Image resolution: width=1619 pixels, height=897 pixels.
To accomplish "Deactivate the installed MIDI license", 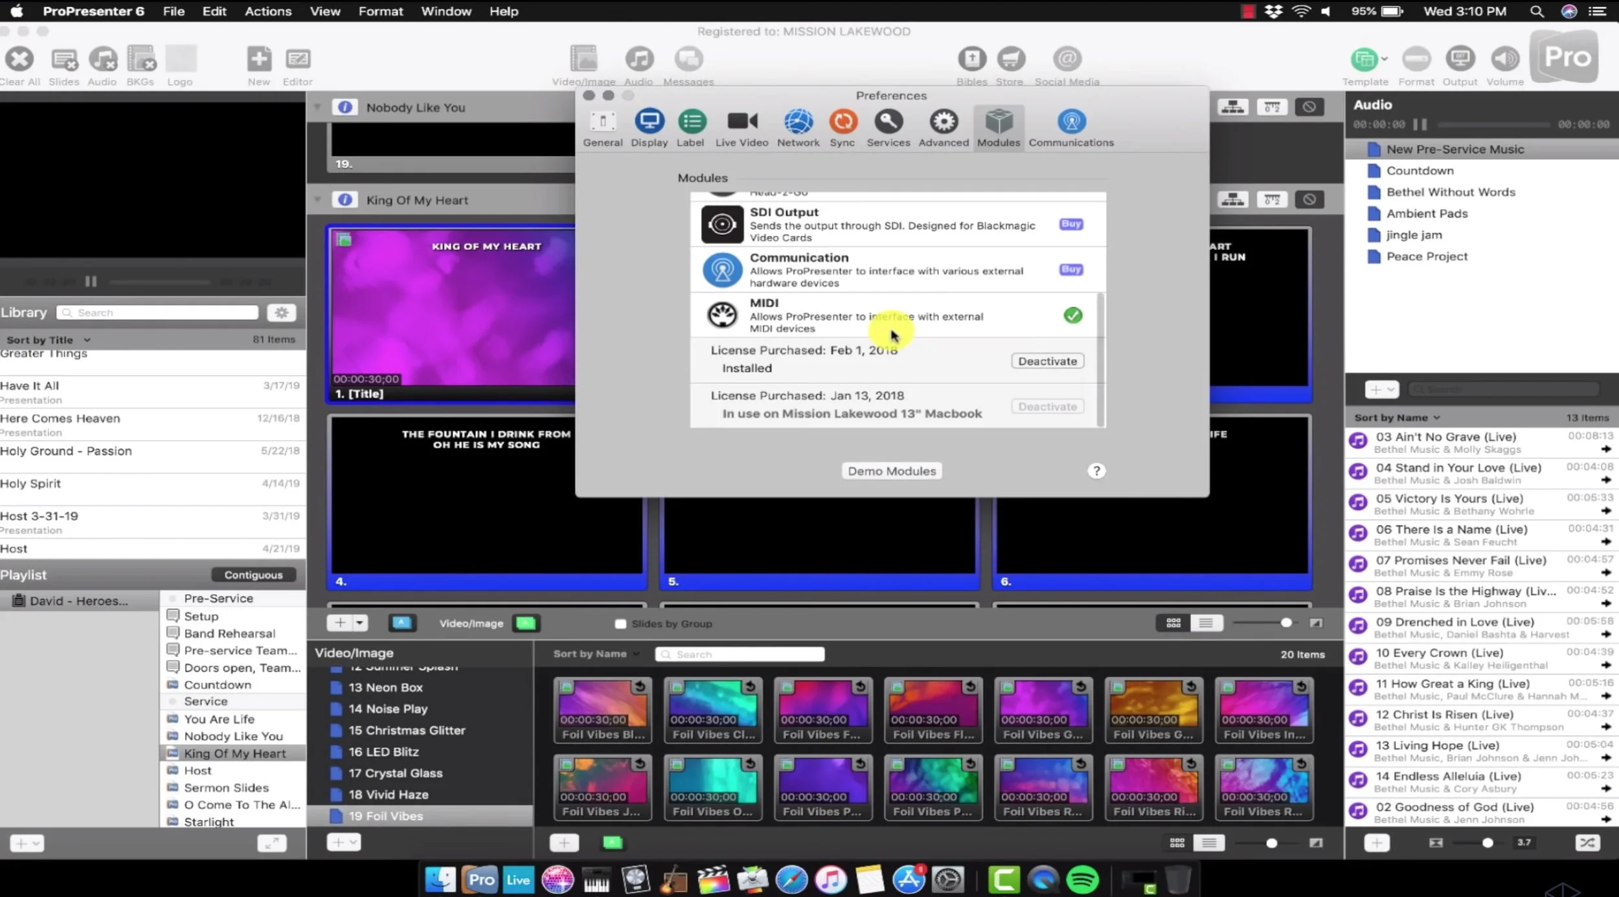I will pos(1047,361).
